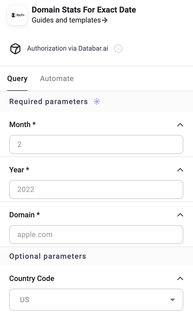
Task: Select the Domain text box
Action: (x=96, y=234)
